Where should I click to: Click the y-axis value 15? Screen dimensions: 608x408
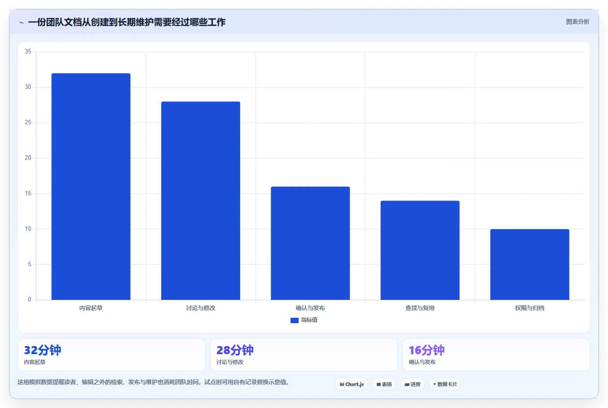click(28, 193)
